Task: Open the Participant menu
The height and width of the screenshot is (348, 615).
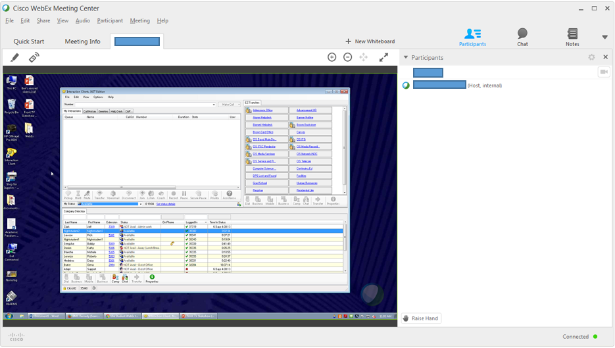Action: tap(110, 21)
